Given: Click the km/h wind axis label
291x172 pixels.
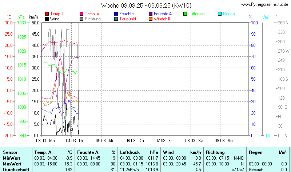Looking at the screenshot, I should coord(33,17).
